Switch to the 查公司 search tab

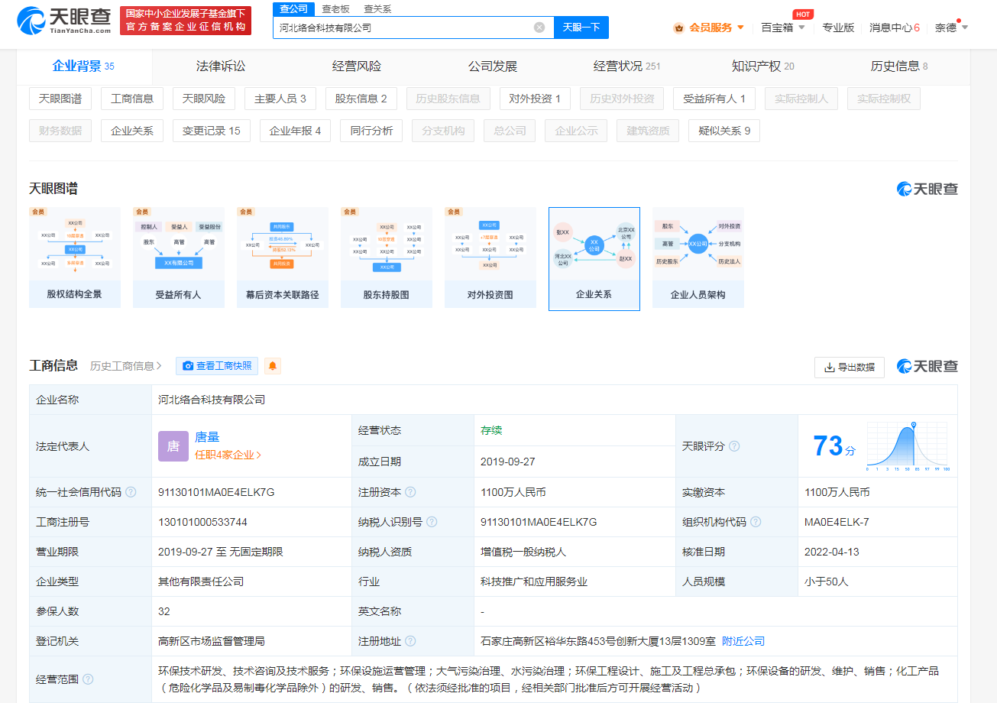pos(293,8)
